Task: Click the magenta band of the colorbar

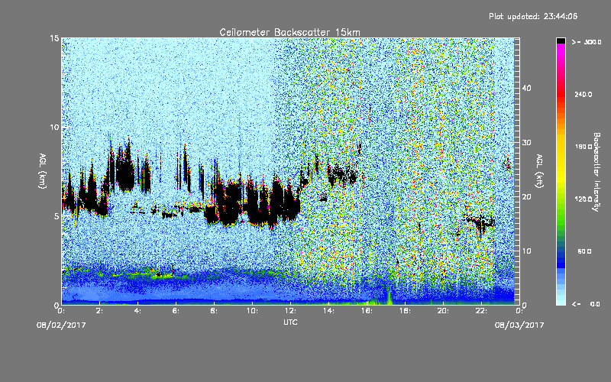Action: click(x=561, y=49)
